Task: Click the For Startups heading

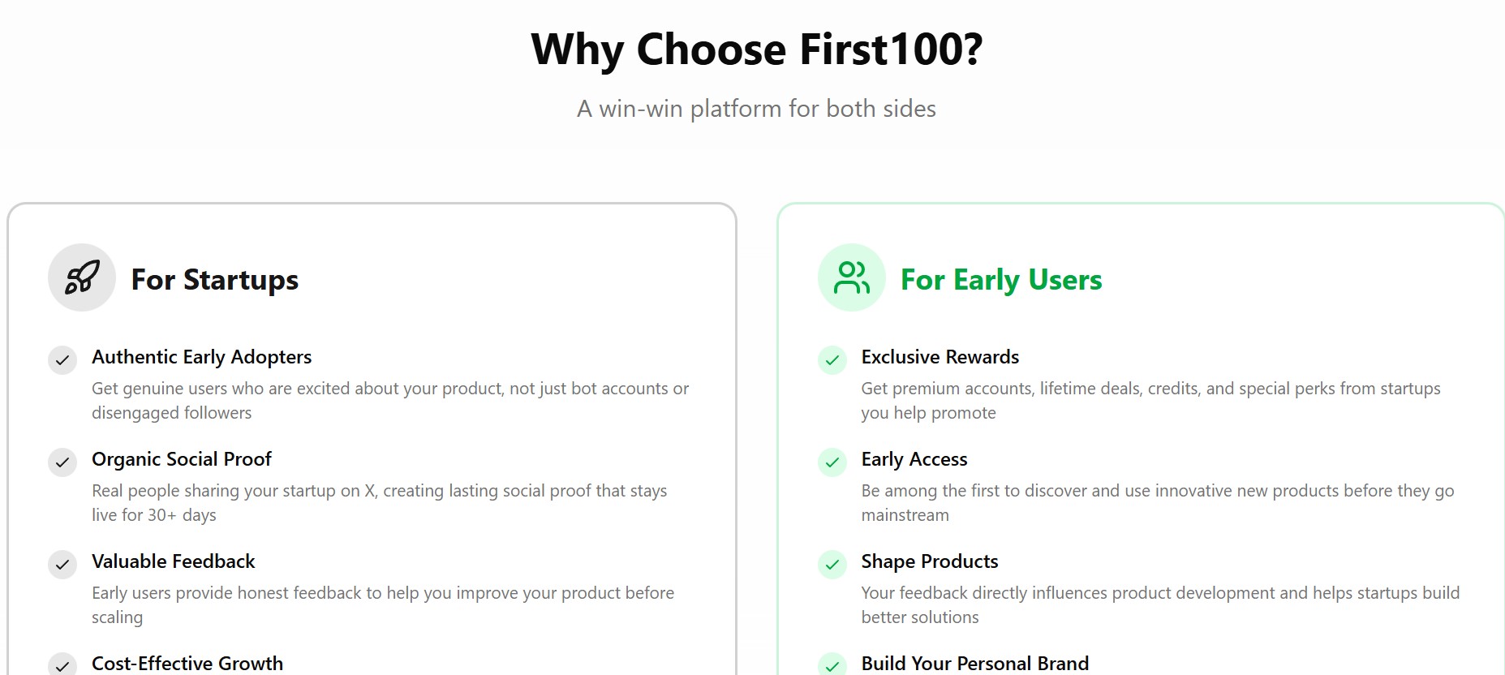Action: pos(215,280)
